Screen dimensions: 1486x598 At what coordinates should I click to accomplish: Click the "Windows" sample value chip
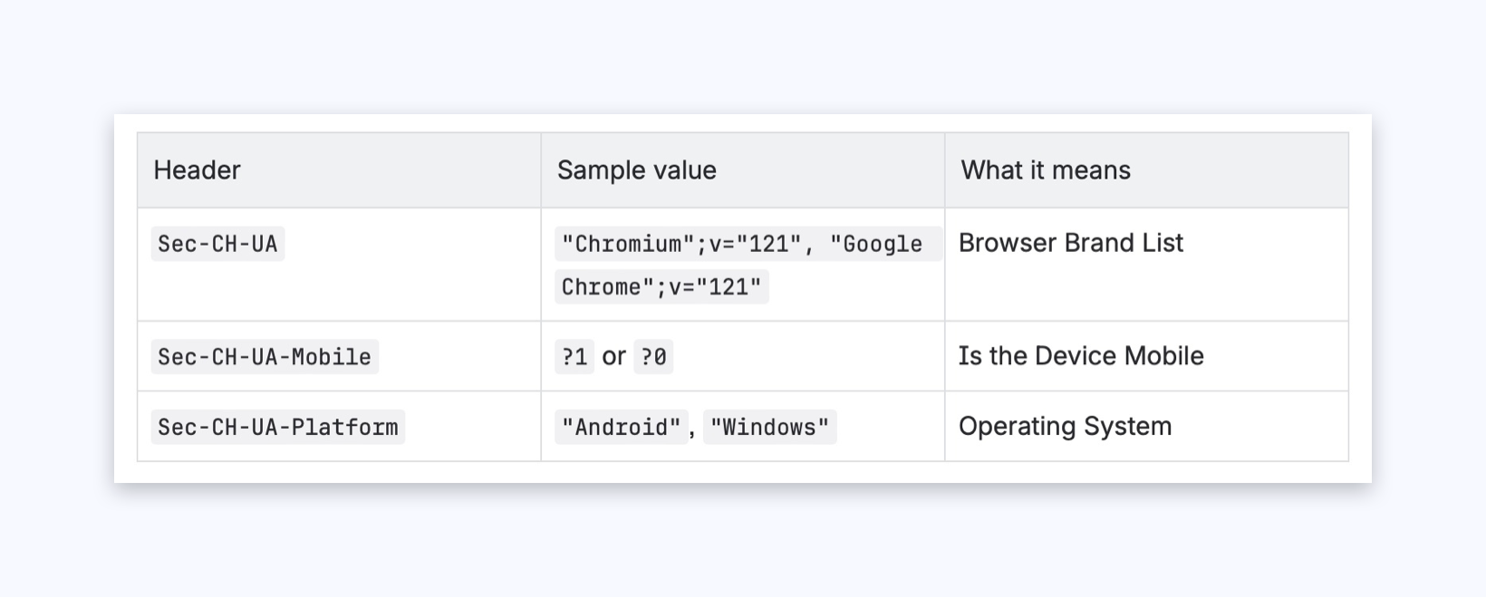(769, 427)
